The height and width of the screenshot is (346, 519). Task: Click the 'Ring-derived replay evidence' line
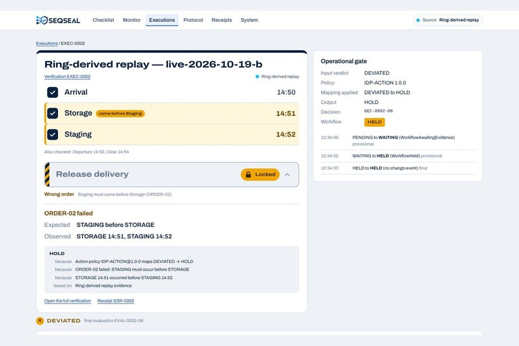(103, 285)
